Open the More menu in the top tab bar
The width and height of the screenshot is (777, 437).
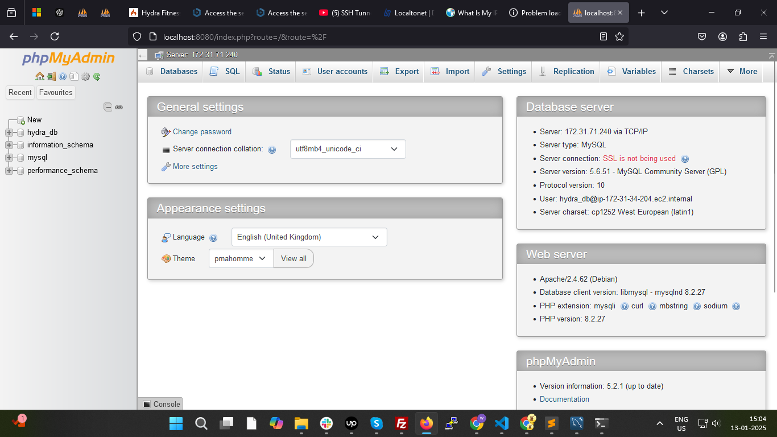click(742, 72)
